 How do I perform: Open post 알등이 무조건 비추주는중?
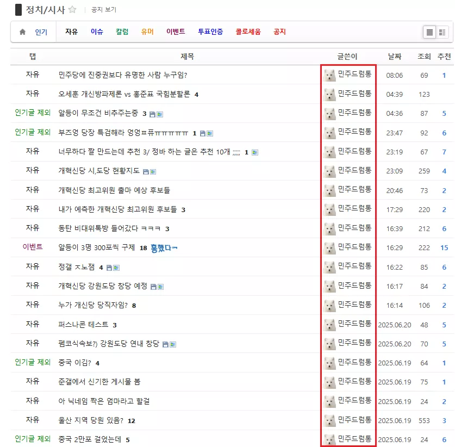(98, 114)
